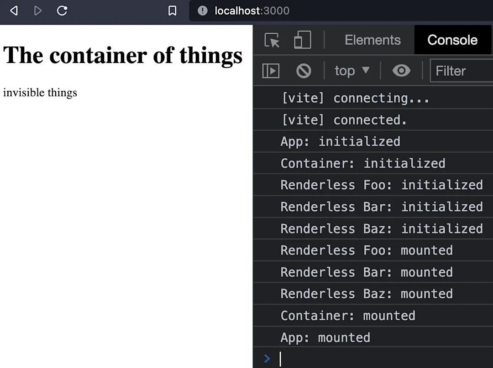Open the JavaScript context dropdown labeled top
Screen dimensions: 493x368
point(351,71)
